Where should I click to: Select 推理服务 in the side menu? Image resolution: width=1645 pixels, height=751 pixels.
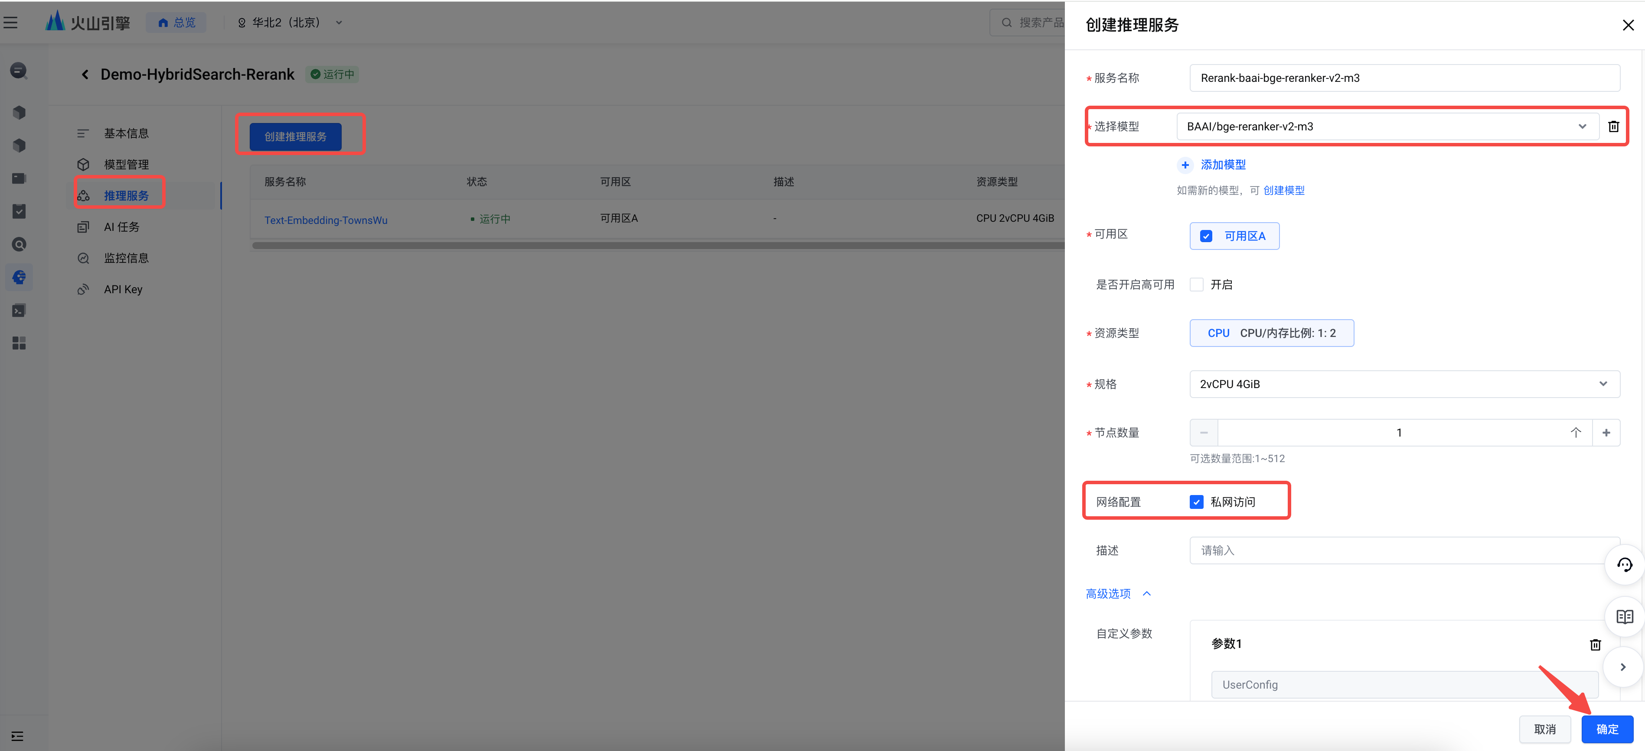[x=126, y=196]
